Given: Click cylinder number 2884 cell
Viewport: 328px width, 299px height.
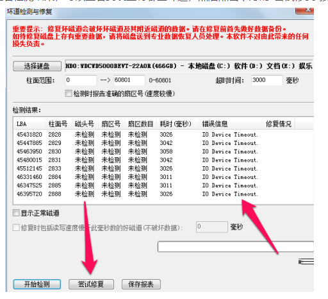Looking at the screenshot, I should 54,177.
